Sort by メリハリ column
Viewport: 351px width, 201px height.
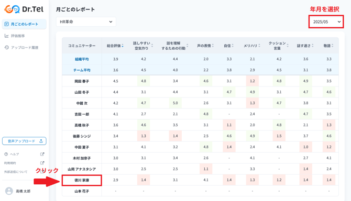(259, 46)
